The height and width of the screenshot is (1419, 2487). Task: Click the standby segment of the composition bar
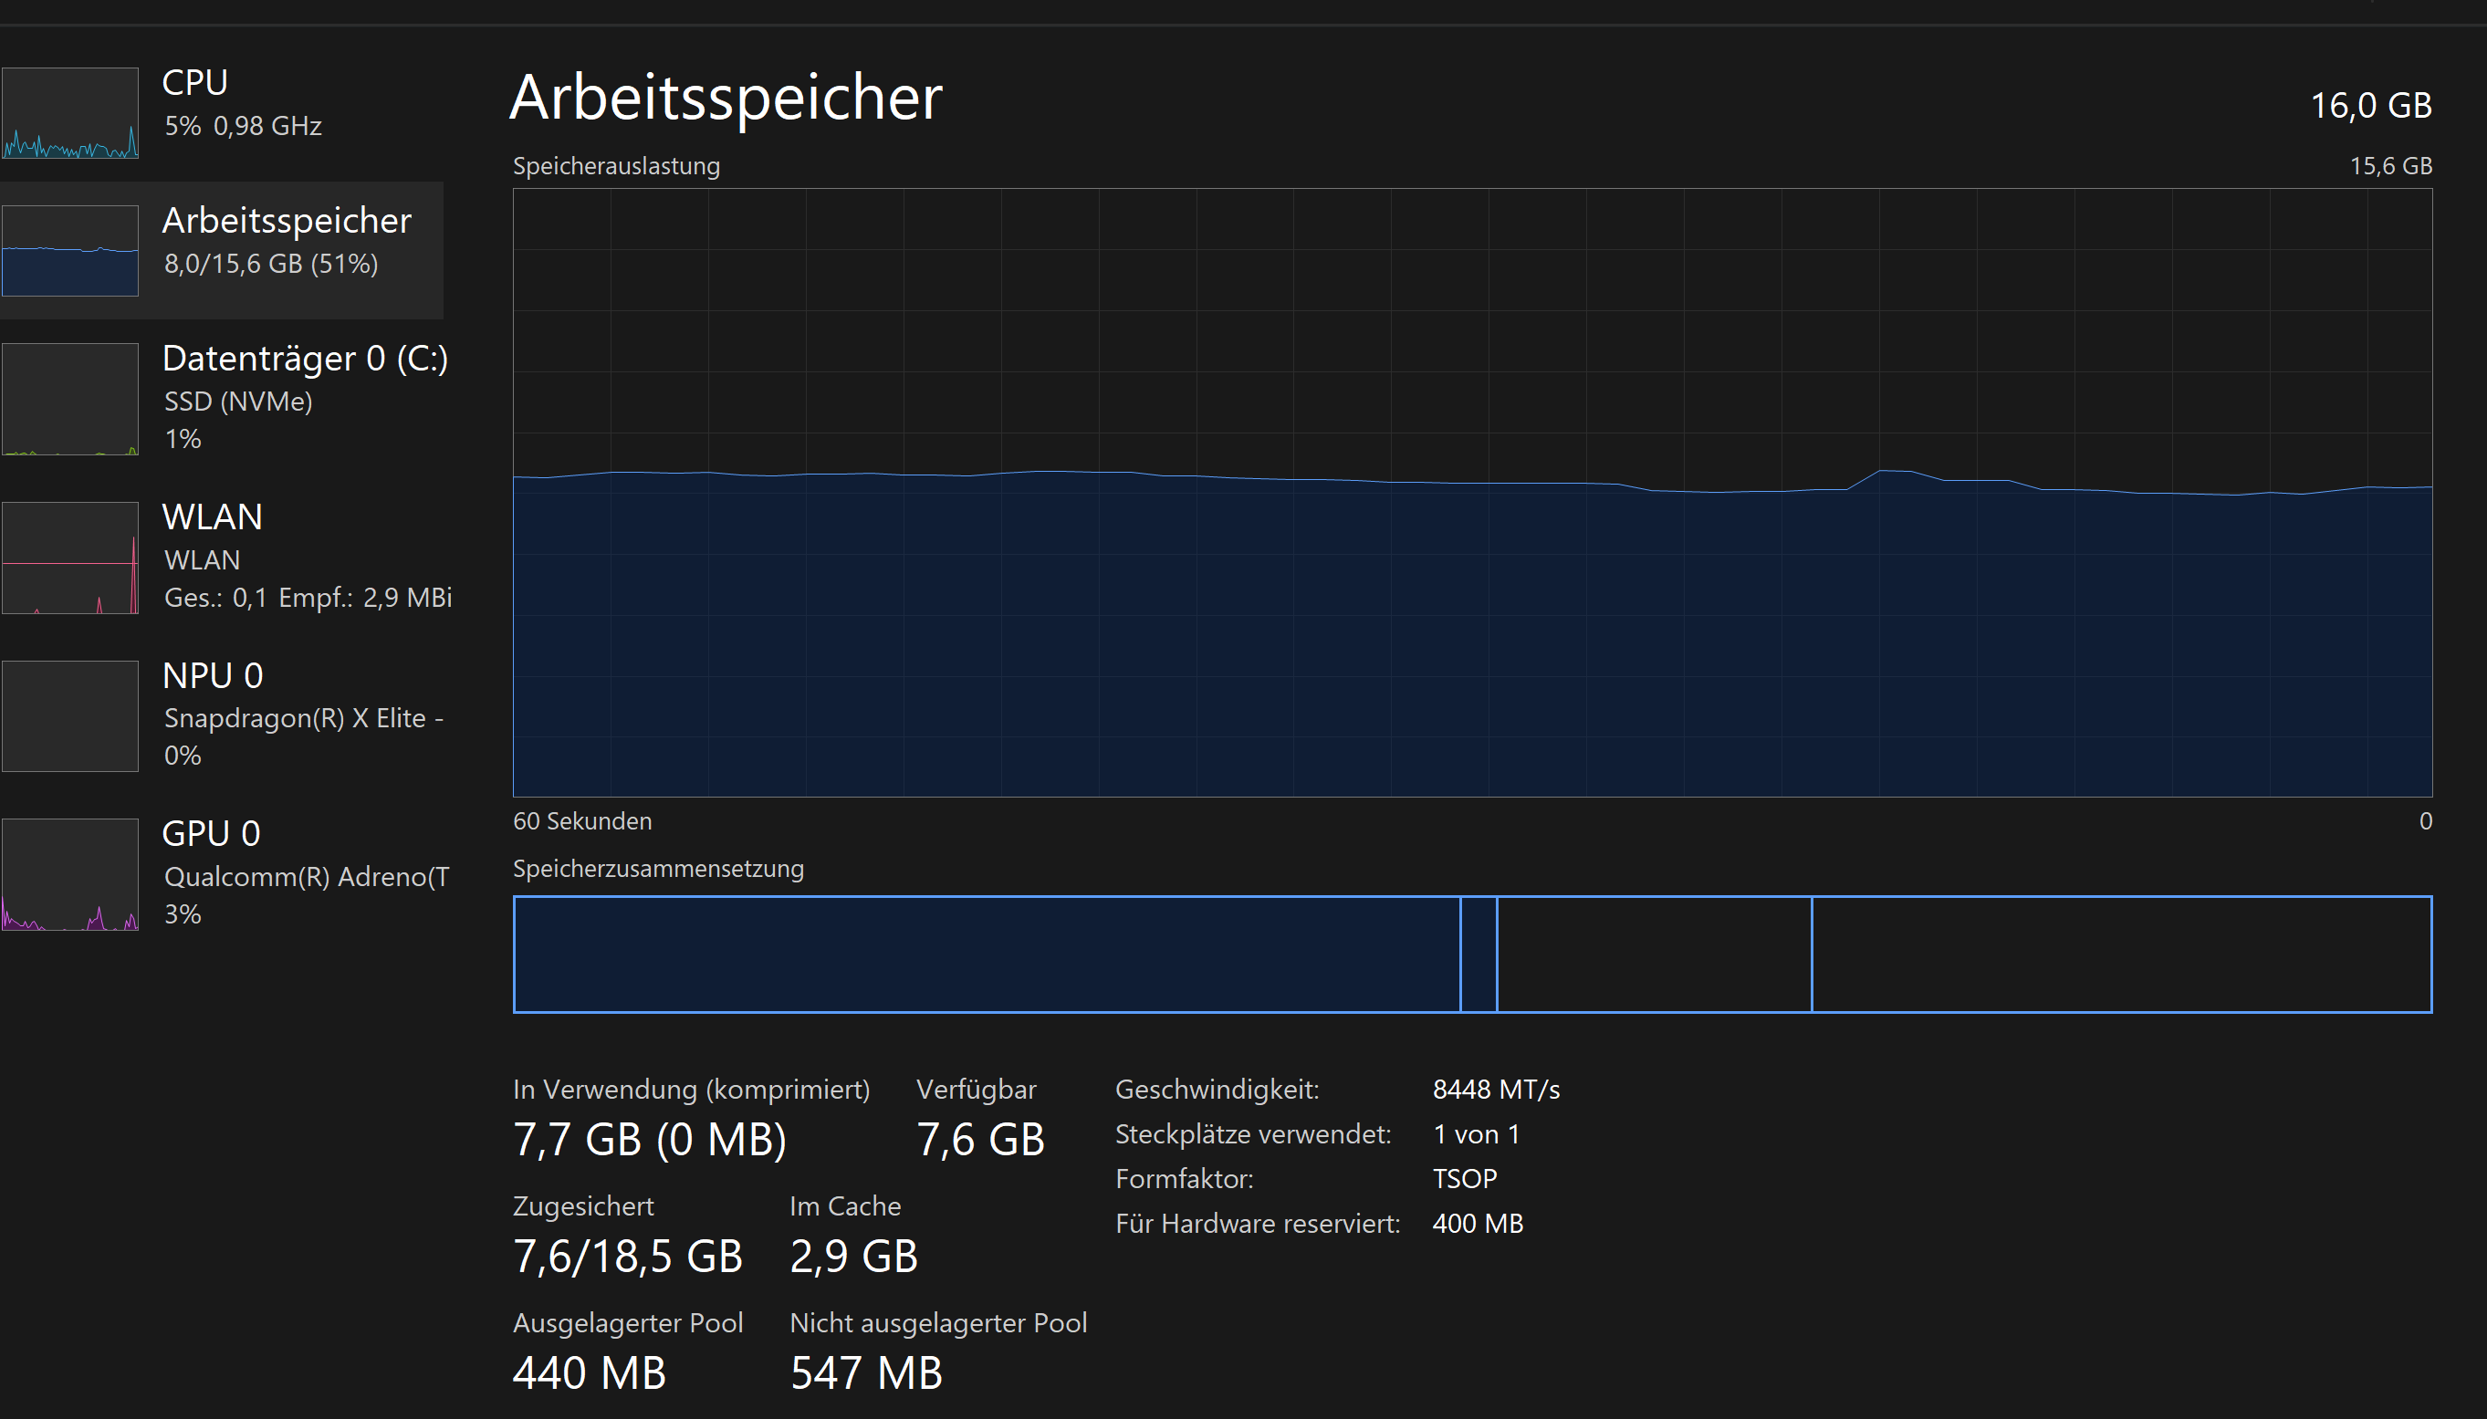point(1654,955)
